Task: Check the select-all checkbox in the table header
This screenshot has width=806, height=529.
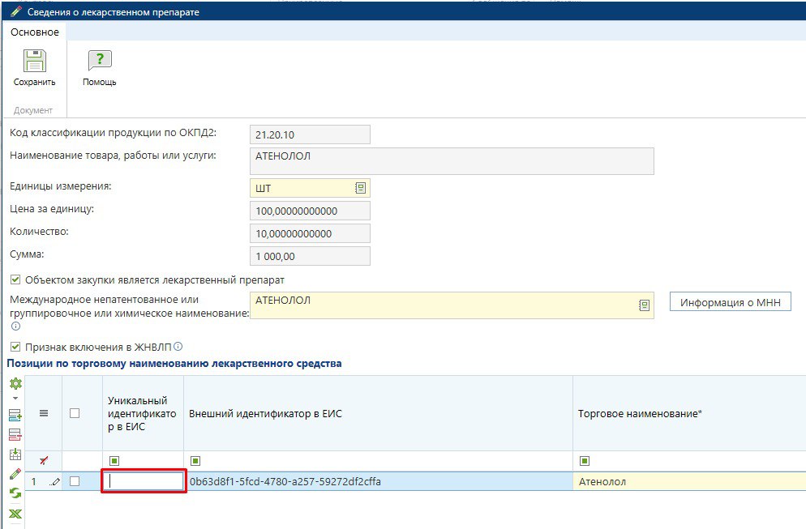Action: tap(75, 413)
